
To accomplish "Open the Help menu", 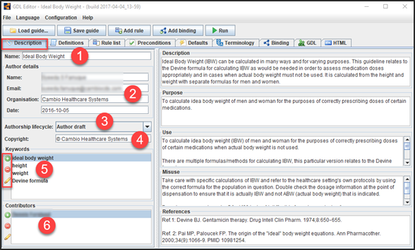I will [x=88, y=17].
